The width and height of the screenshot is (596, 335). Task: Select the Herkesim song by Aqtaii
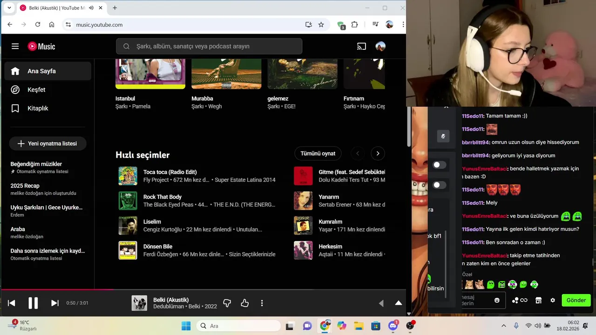coord(331,247)
